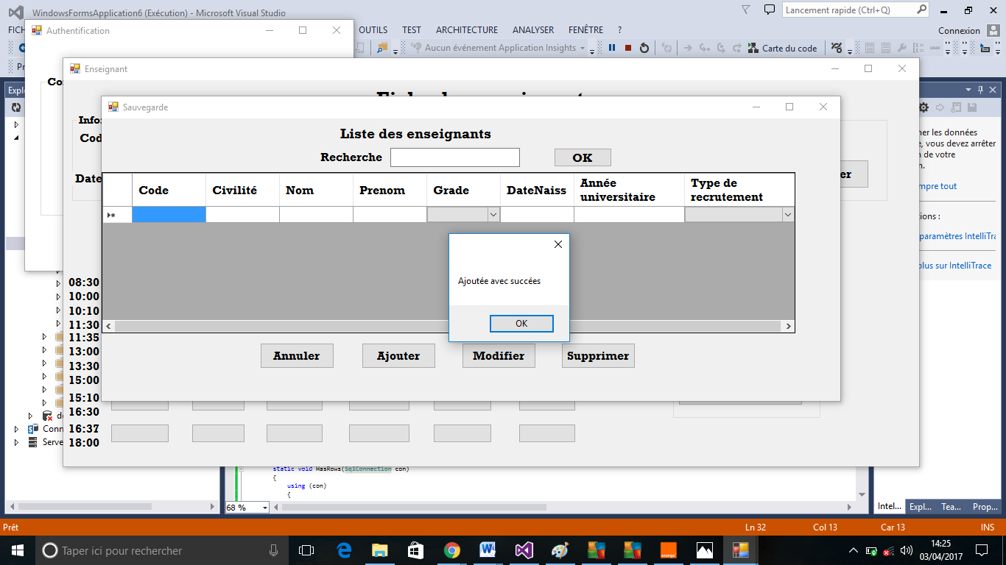Click inside the Recherche input field
The image size is (1006, 565).
point(454,157)
